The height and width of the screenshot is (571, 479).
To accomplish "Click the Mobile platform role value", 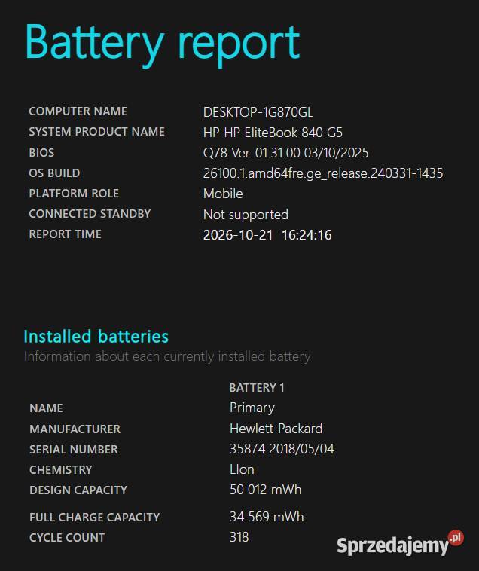I will click(223, 194).
